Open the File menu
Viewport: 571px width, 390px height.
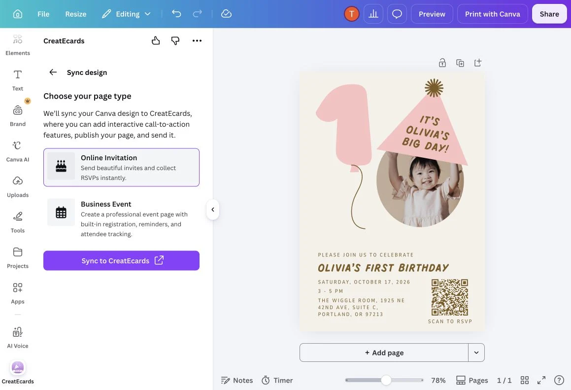pos(43,14)
